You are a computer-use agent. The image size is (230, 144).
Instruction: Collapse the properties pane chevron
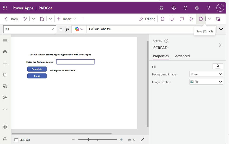click(x=220, y=45)
